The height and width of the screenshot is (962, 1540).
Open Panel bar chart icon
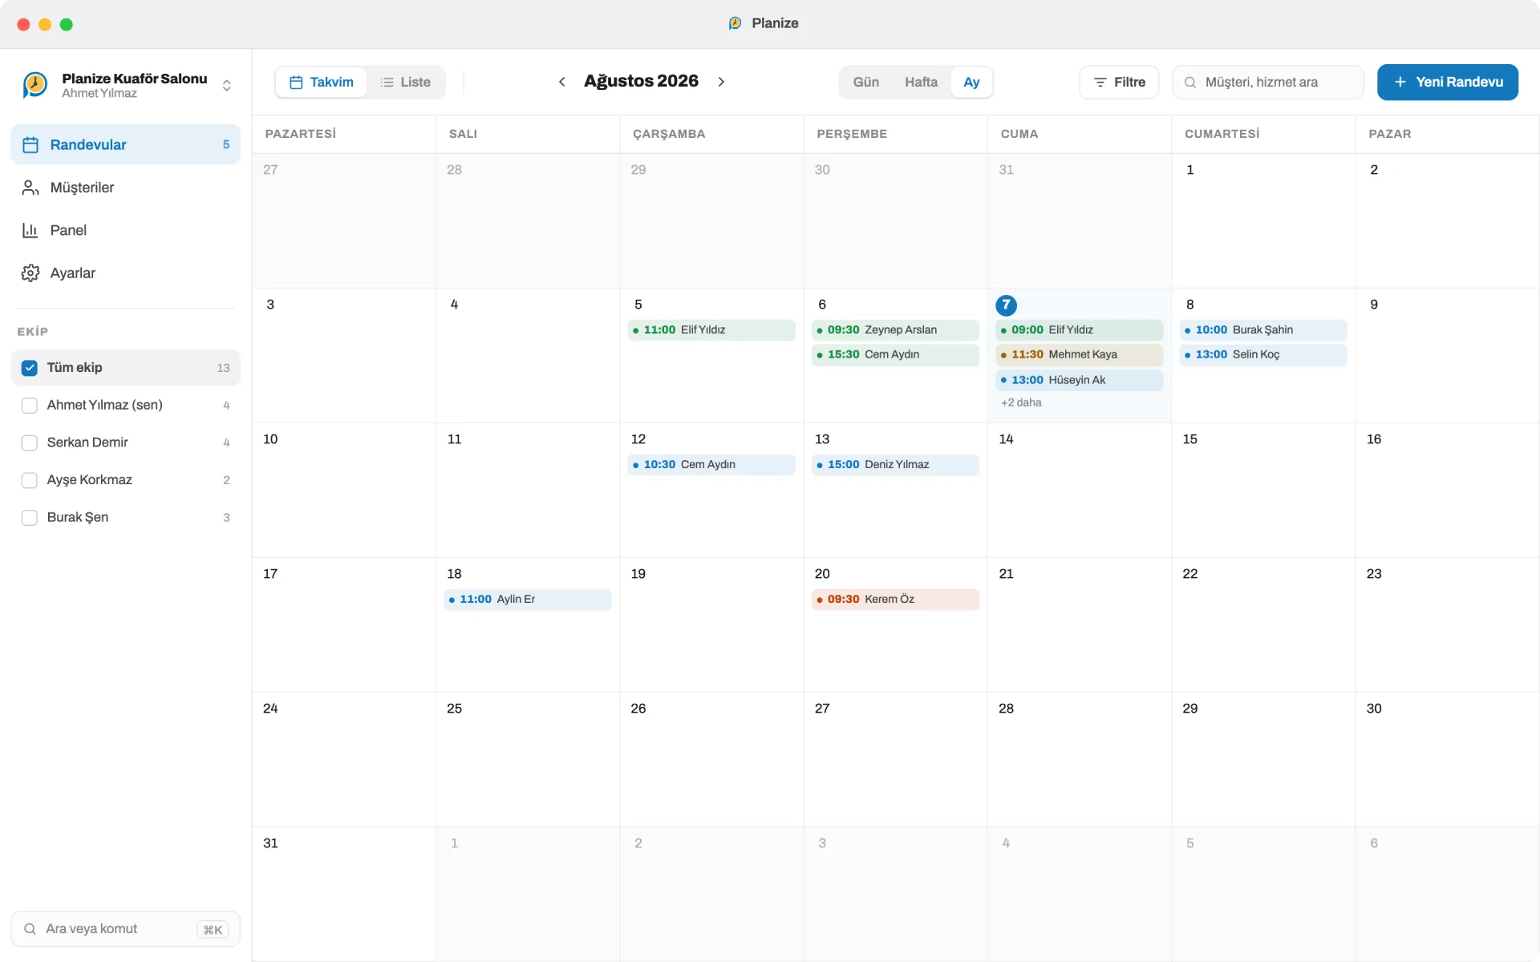pyautogui.click(x=30, y=230)
